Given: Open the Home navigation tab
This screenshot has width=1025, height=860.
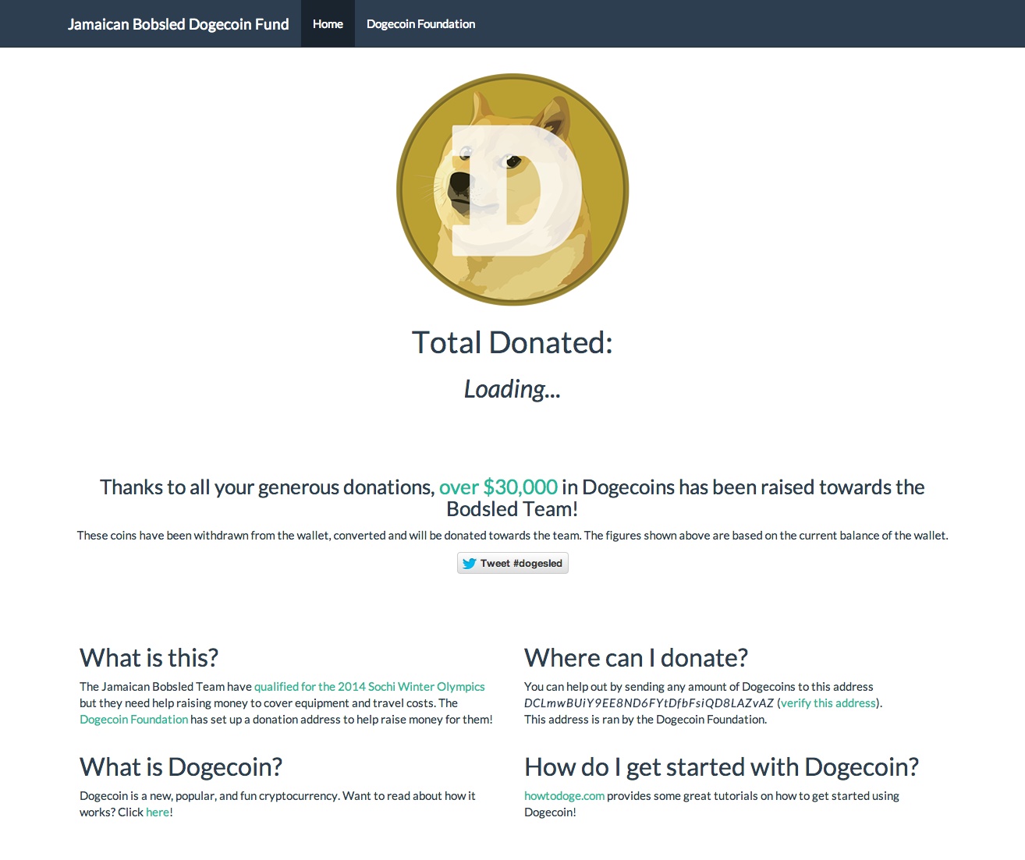Looking at the screenshot, I should tap(328, 23).
